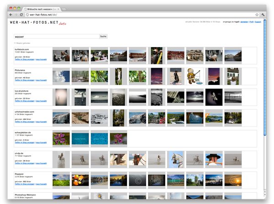The image size is (274, 204).
Task: Click the ulrichschrader.com shop name
Action: click(25, 112)
